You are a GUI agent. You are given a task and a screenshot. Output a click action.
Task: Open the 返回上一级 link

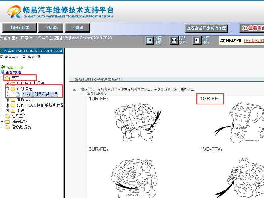pyautogui.click(x=15, y=67)
